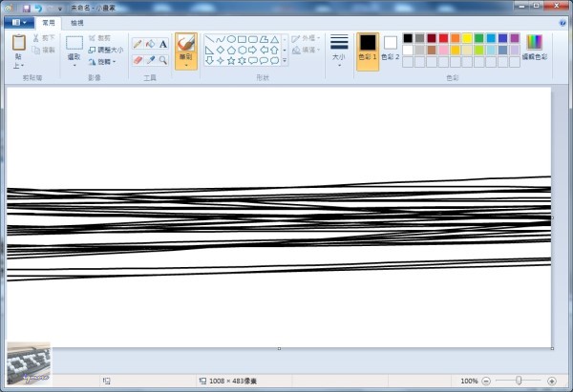Viewport: 573px width, 392px height.
Task: Switch to the View (檢視) tab
Action: [77, 23]
